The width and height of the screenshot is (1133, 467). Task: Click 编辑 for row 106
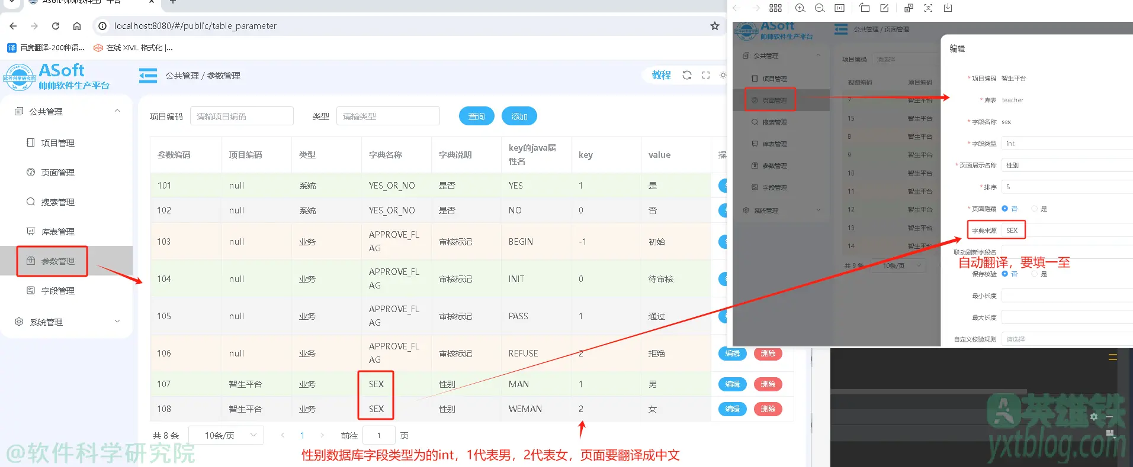click(733, 354)
